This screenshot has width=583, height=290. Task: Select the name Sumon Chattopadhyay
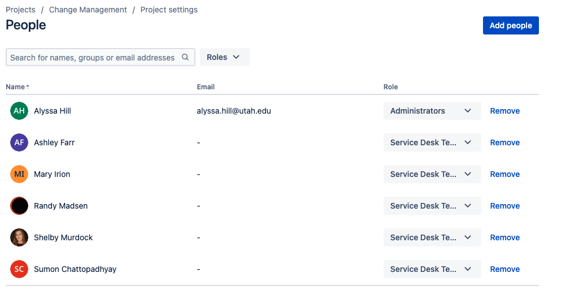pos(75,269)
